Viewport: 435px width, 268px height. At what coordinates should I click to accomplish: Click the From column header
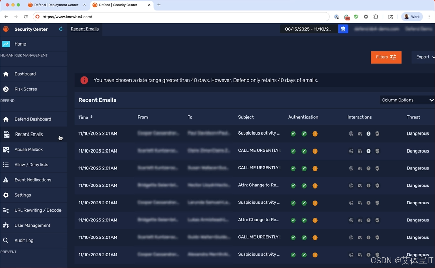pyautogui.click(x=143, y=117)
